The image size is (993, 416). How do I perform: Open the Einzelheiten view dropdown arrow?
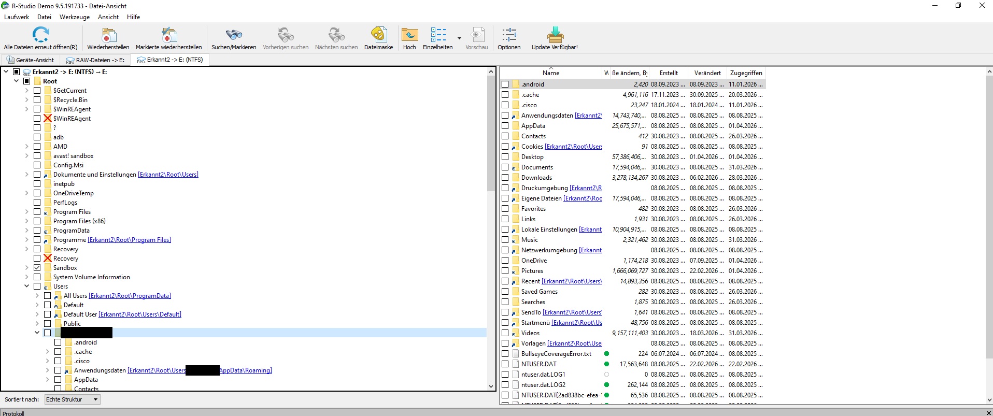coord(459,38)
